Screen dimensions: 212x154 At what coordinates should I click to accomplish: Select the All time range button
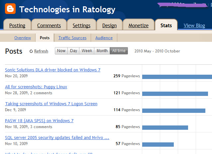[119, 51]
